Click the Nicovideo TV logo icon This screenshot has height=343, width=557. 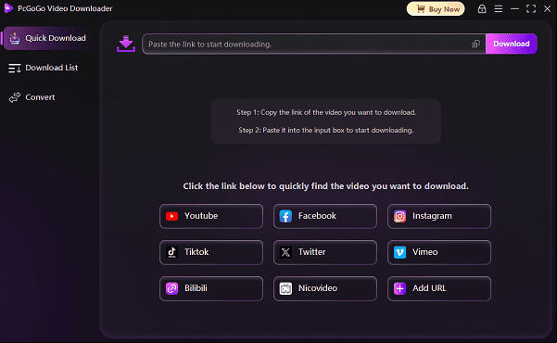point(285,288)
